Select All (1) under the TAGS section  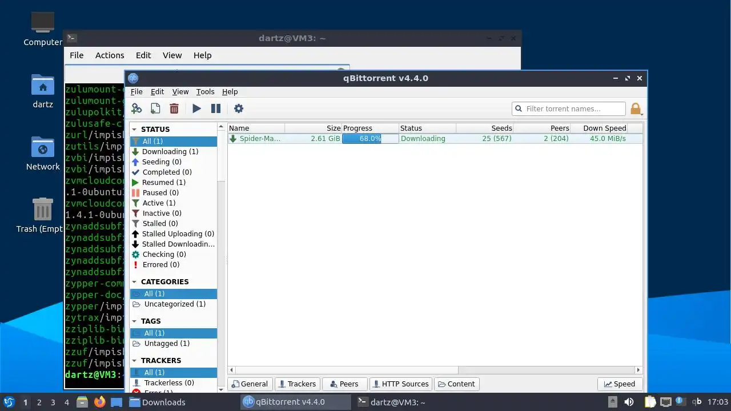coord(174,333)
